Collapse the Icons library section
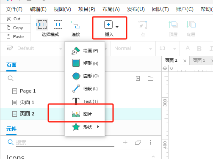This screenshot has height=159, width=213. [x=153, y=156]
